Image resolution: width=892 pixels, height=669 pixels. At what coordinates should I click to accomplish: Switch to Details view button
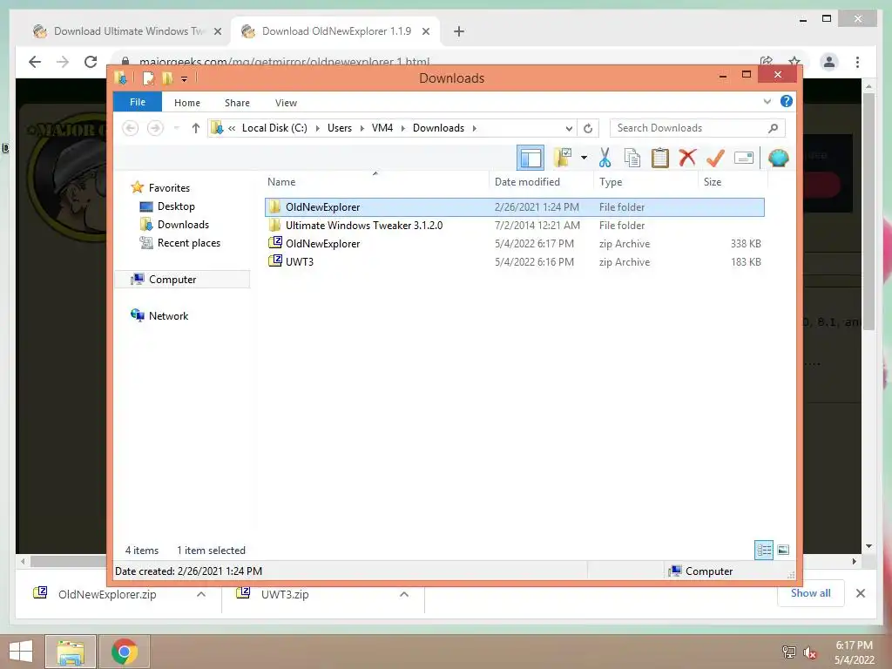(764, 550)
